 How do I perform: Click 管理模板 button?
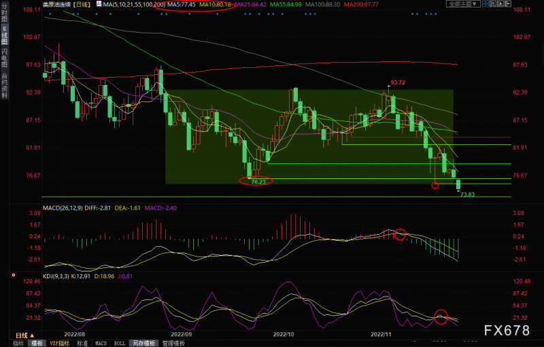click(x=173, y=343)
